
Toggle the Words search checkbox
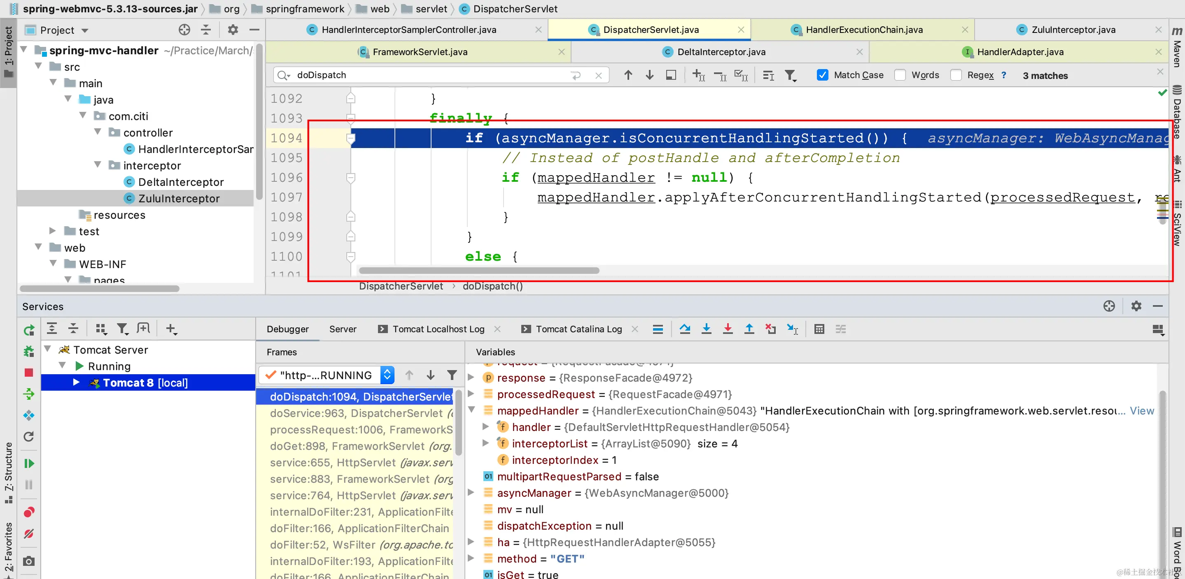coord(900,75)
